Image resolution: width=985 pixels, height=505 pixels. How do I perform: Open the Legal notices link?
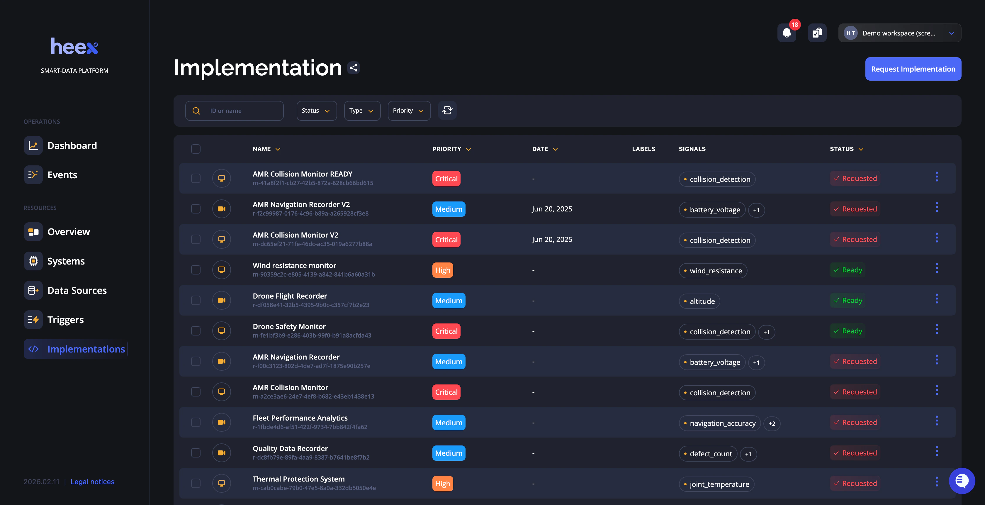pos(92,482)
